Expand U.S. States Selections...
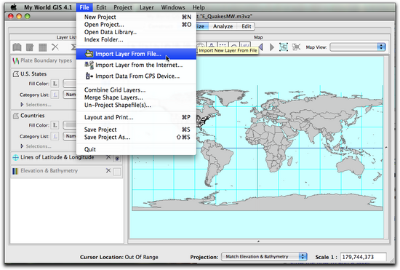The image size is (400, 270). pos(22,105)
